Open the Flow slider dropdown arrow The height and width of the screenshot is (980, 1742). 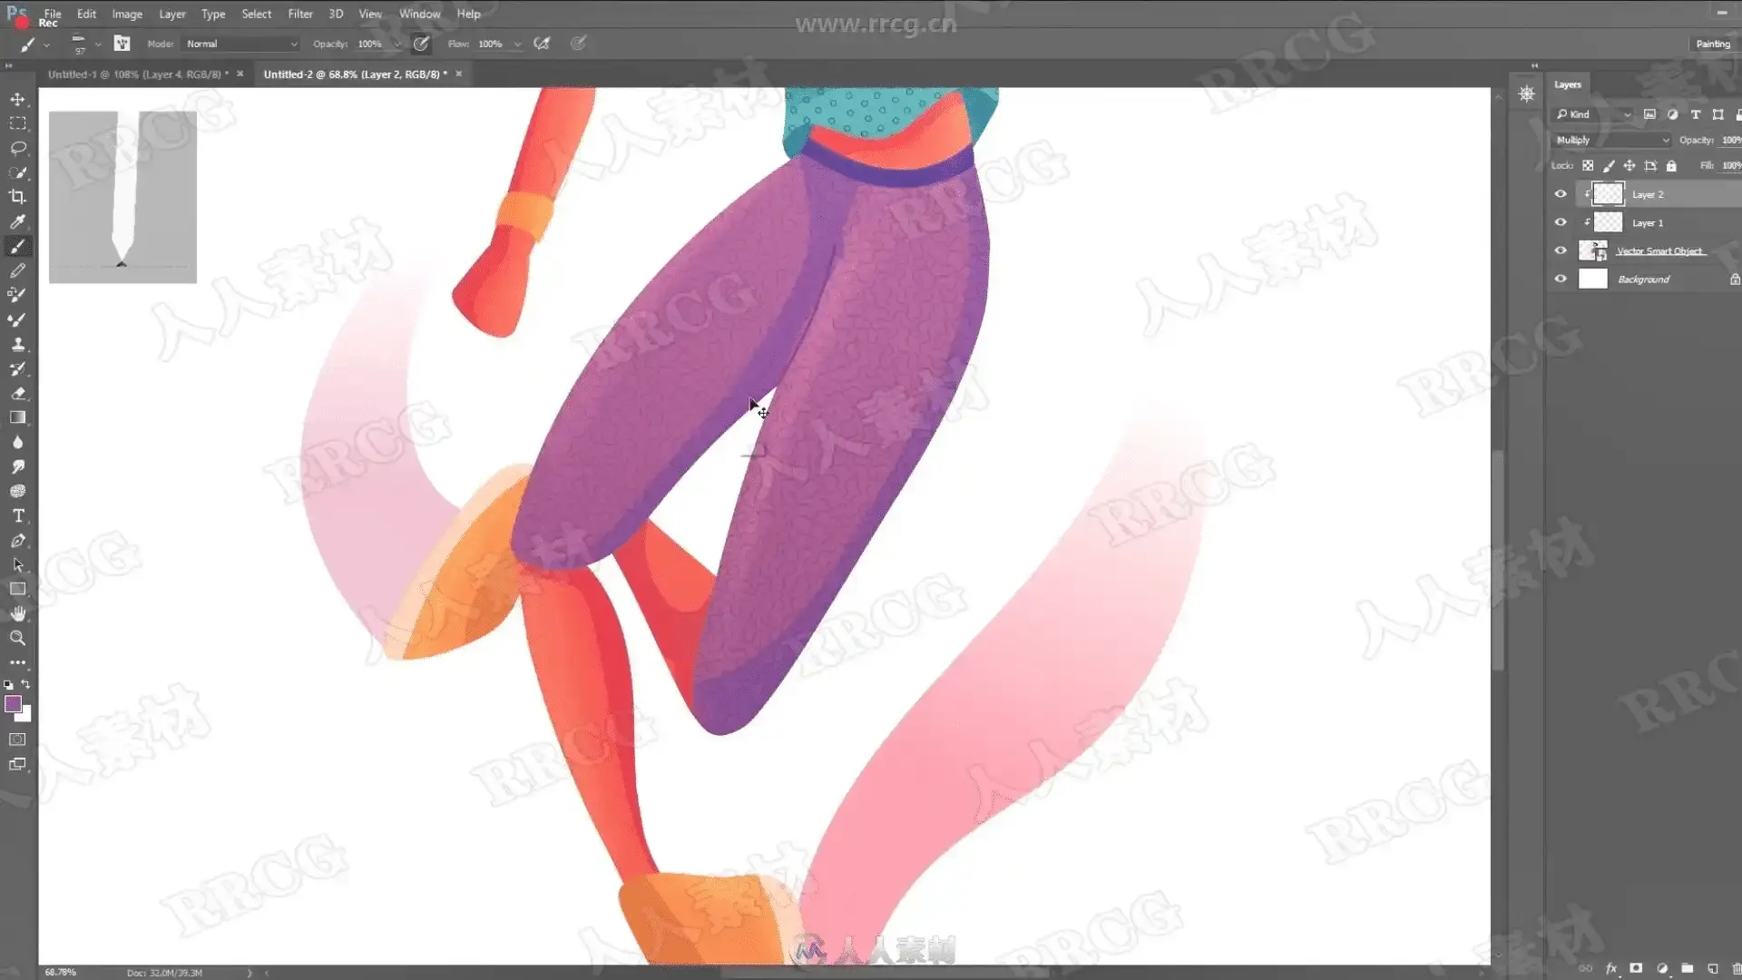tap(517, 44)
